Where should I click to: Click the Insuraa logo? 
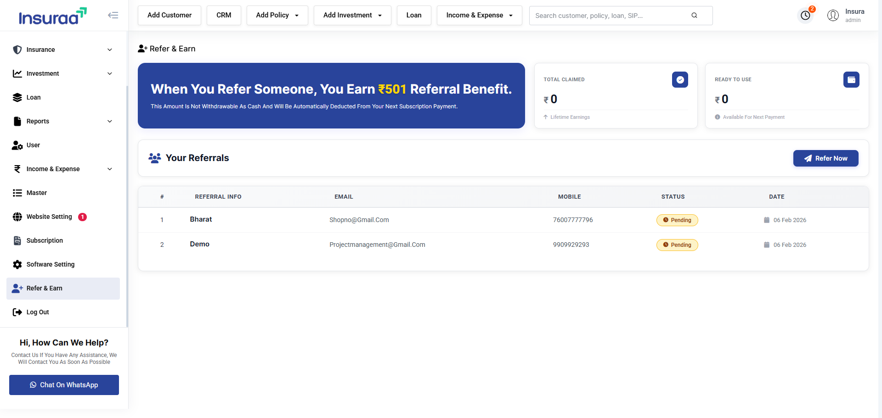pyautogui.click(x=52, y=16)
